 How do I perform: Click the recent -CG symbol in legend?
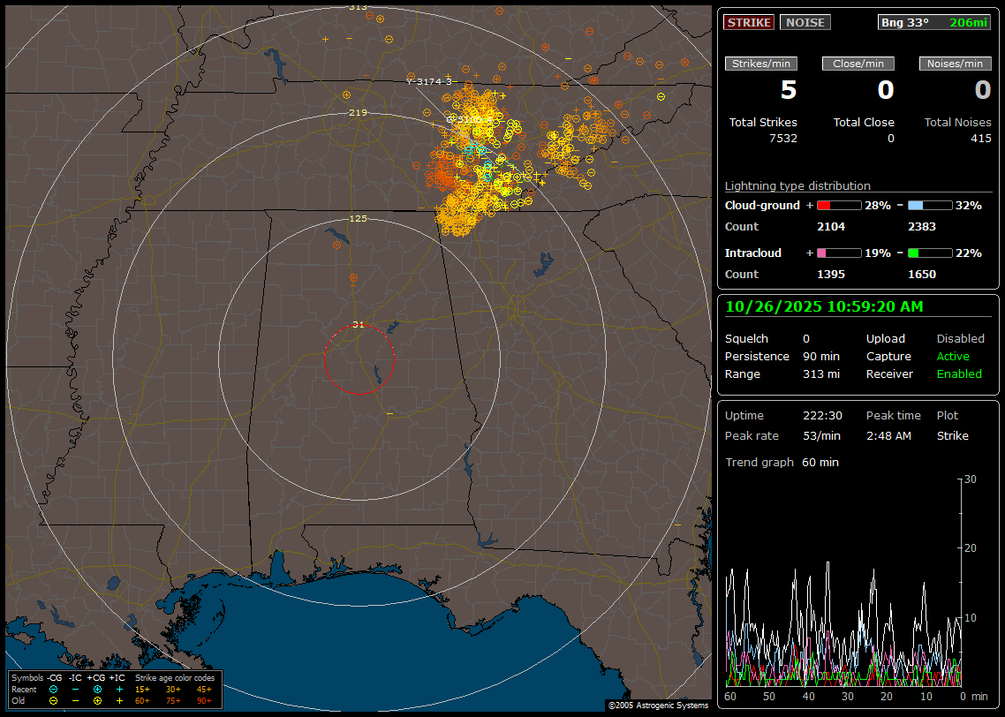pos(53,689)
